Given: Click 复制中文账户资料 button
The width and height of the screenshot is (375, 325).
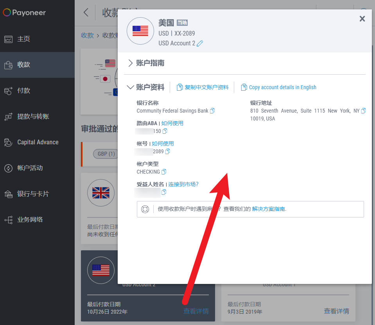Looking at the screenshot, I should click(203, 87).
